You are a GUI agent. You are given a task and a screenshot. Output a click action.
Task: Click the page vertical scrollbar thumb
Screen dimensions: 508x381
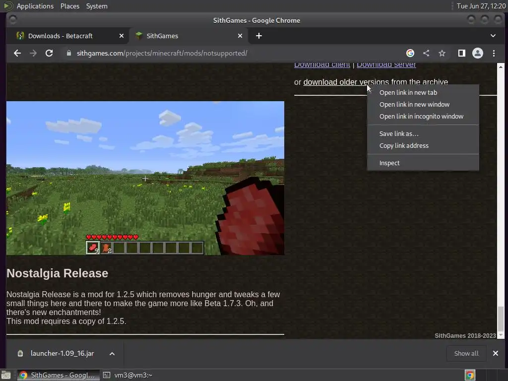click(x=501, y=318)
